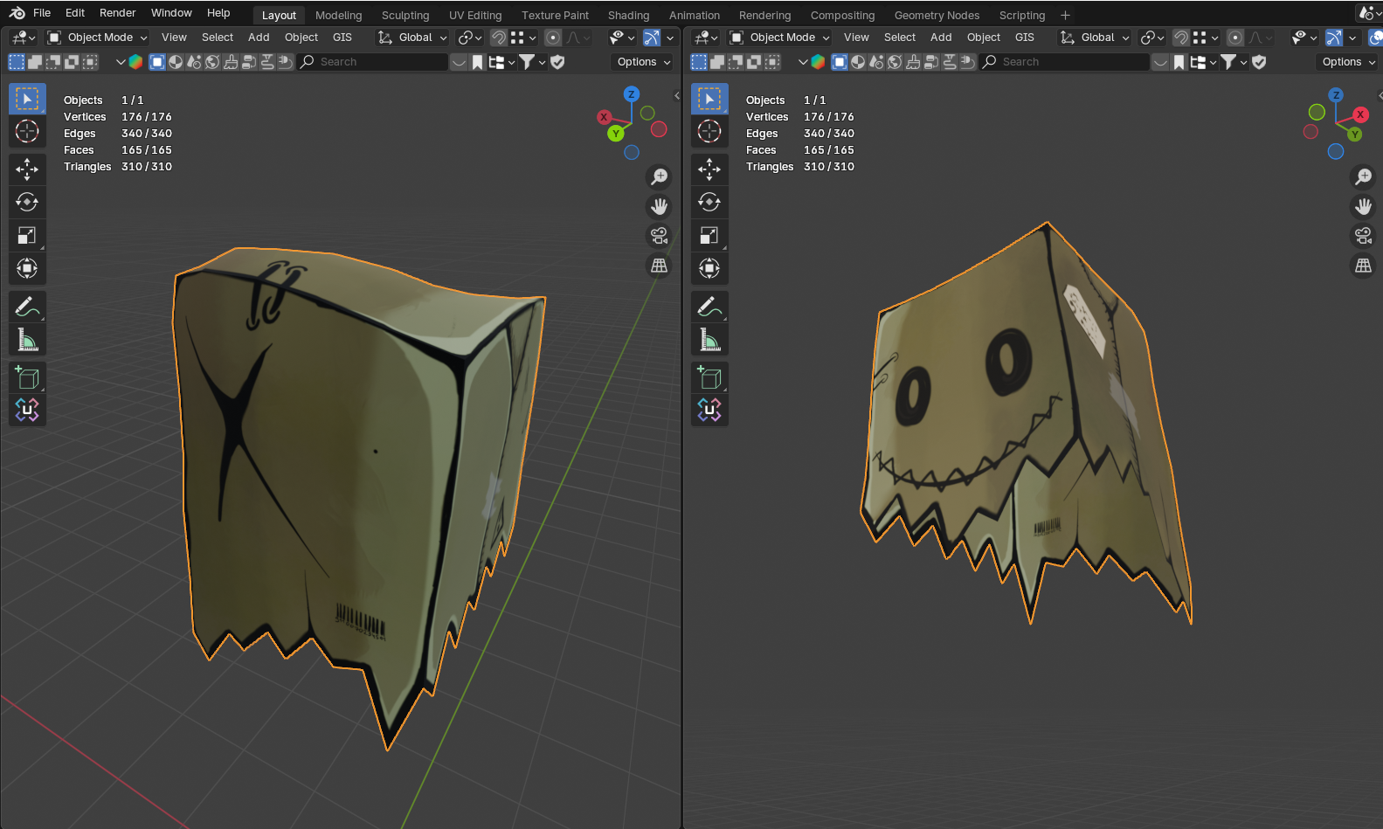1383x829 pixels.
Task: Open the File menu
Action: pyautogui.click(x=42, y=13)
